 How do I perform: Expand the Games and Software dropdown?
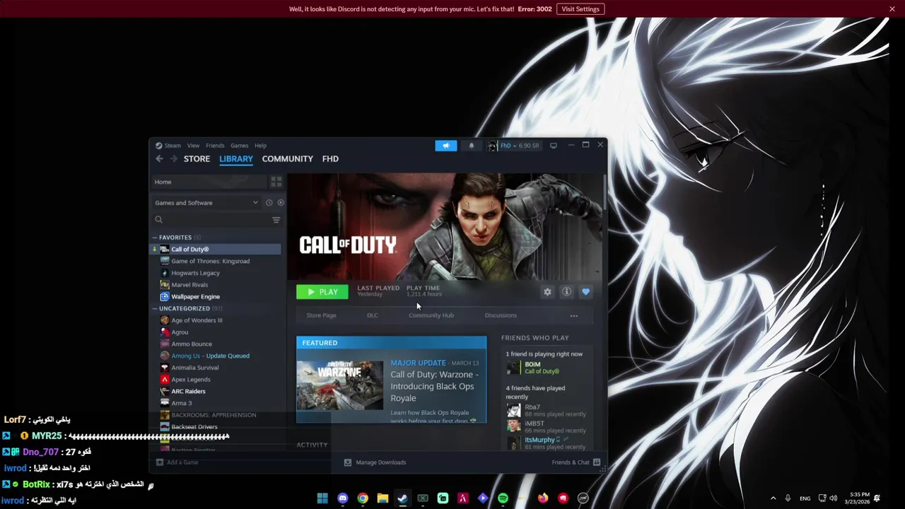coord(205,203)
